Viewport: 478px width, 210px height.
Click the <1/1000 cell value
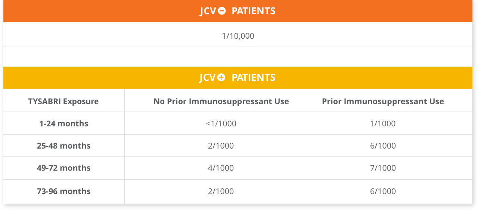[x=221, y=124]
